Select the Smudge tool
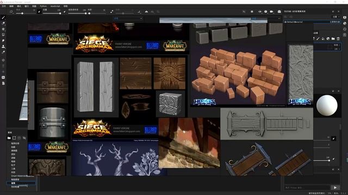Image resolution: width=348 pixels, height=195 pixels. [3, 41]
